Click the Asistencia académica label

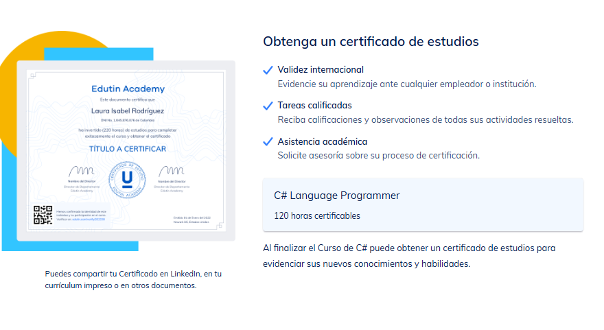tap(322, 141)
